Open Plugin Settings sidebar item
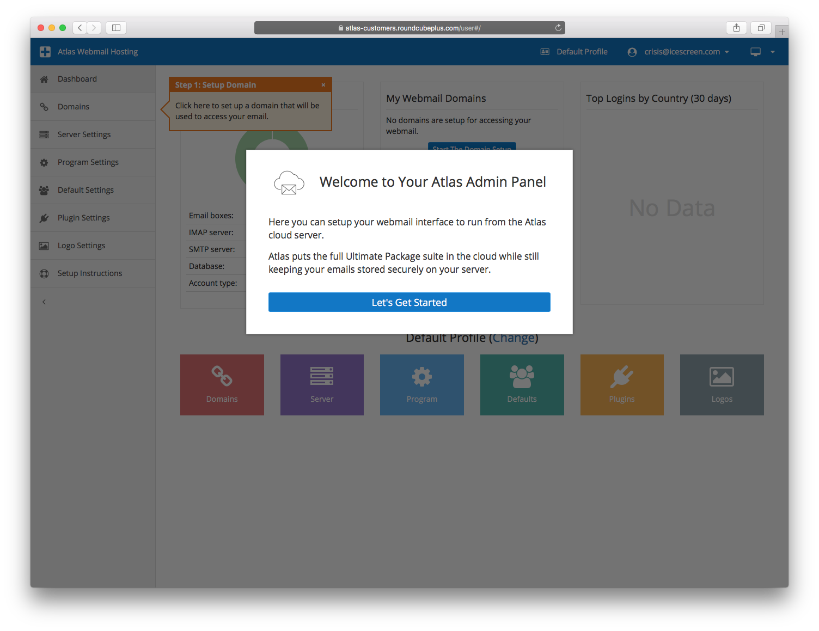819x631 pixels. (x=93, y=218)
